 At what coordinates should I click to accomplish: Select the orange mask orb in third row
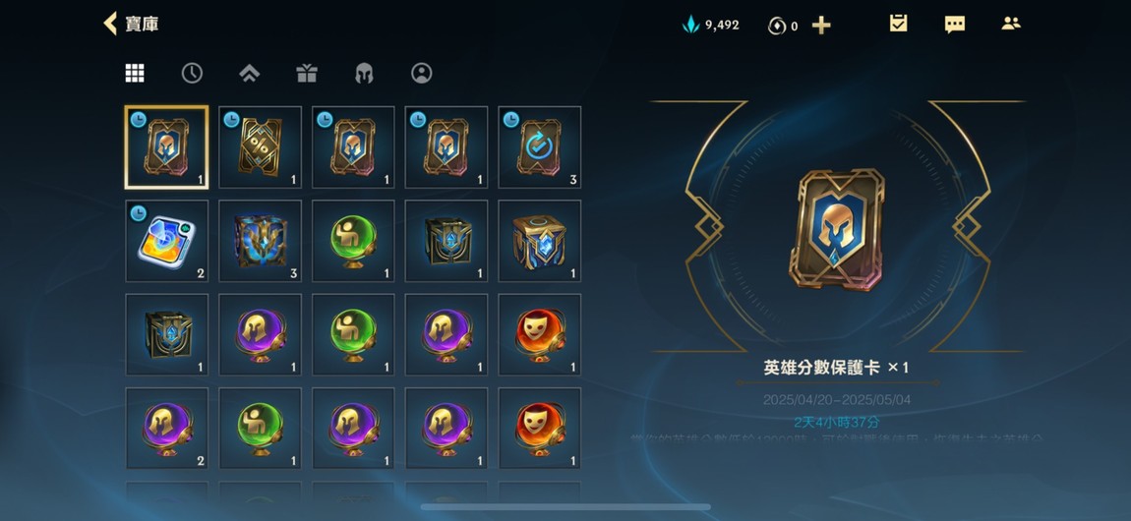tap(540, 334)
